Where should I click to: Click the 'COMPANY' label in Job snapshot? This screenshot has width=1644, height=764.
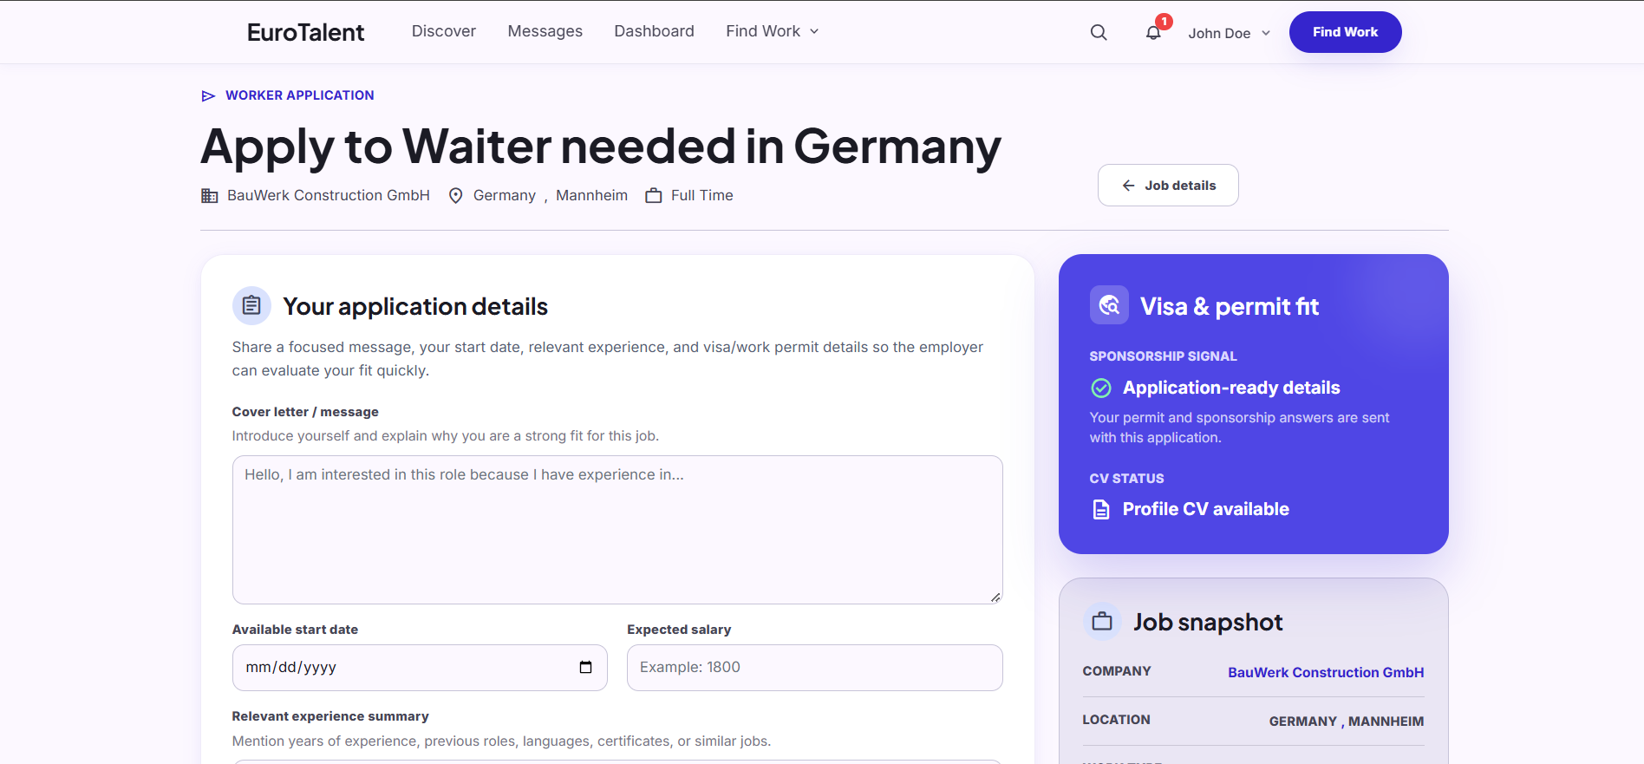[1117, 671]
